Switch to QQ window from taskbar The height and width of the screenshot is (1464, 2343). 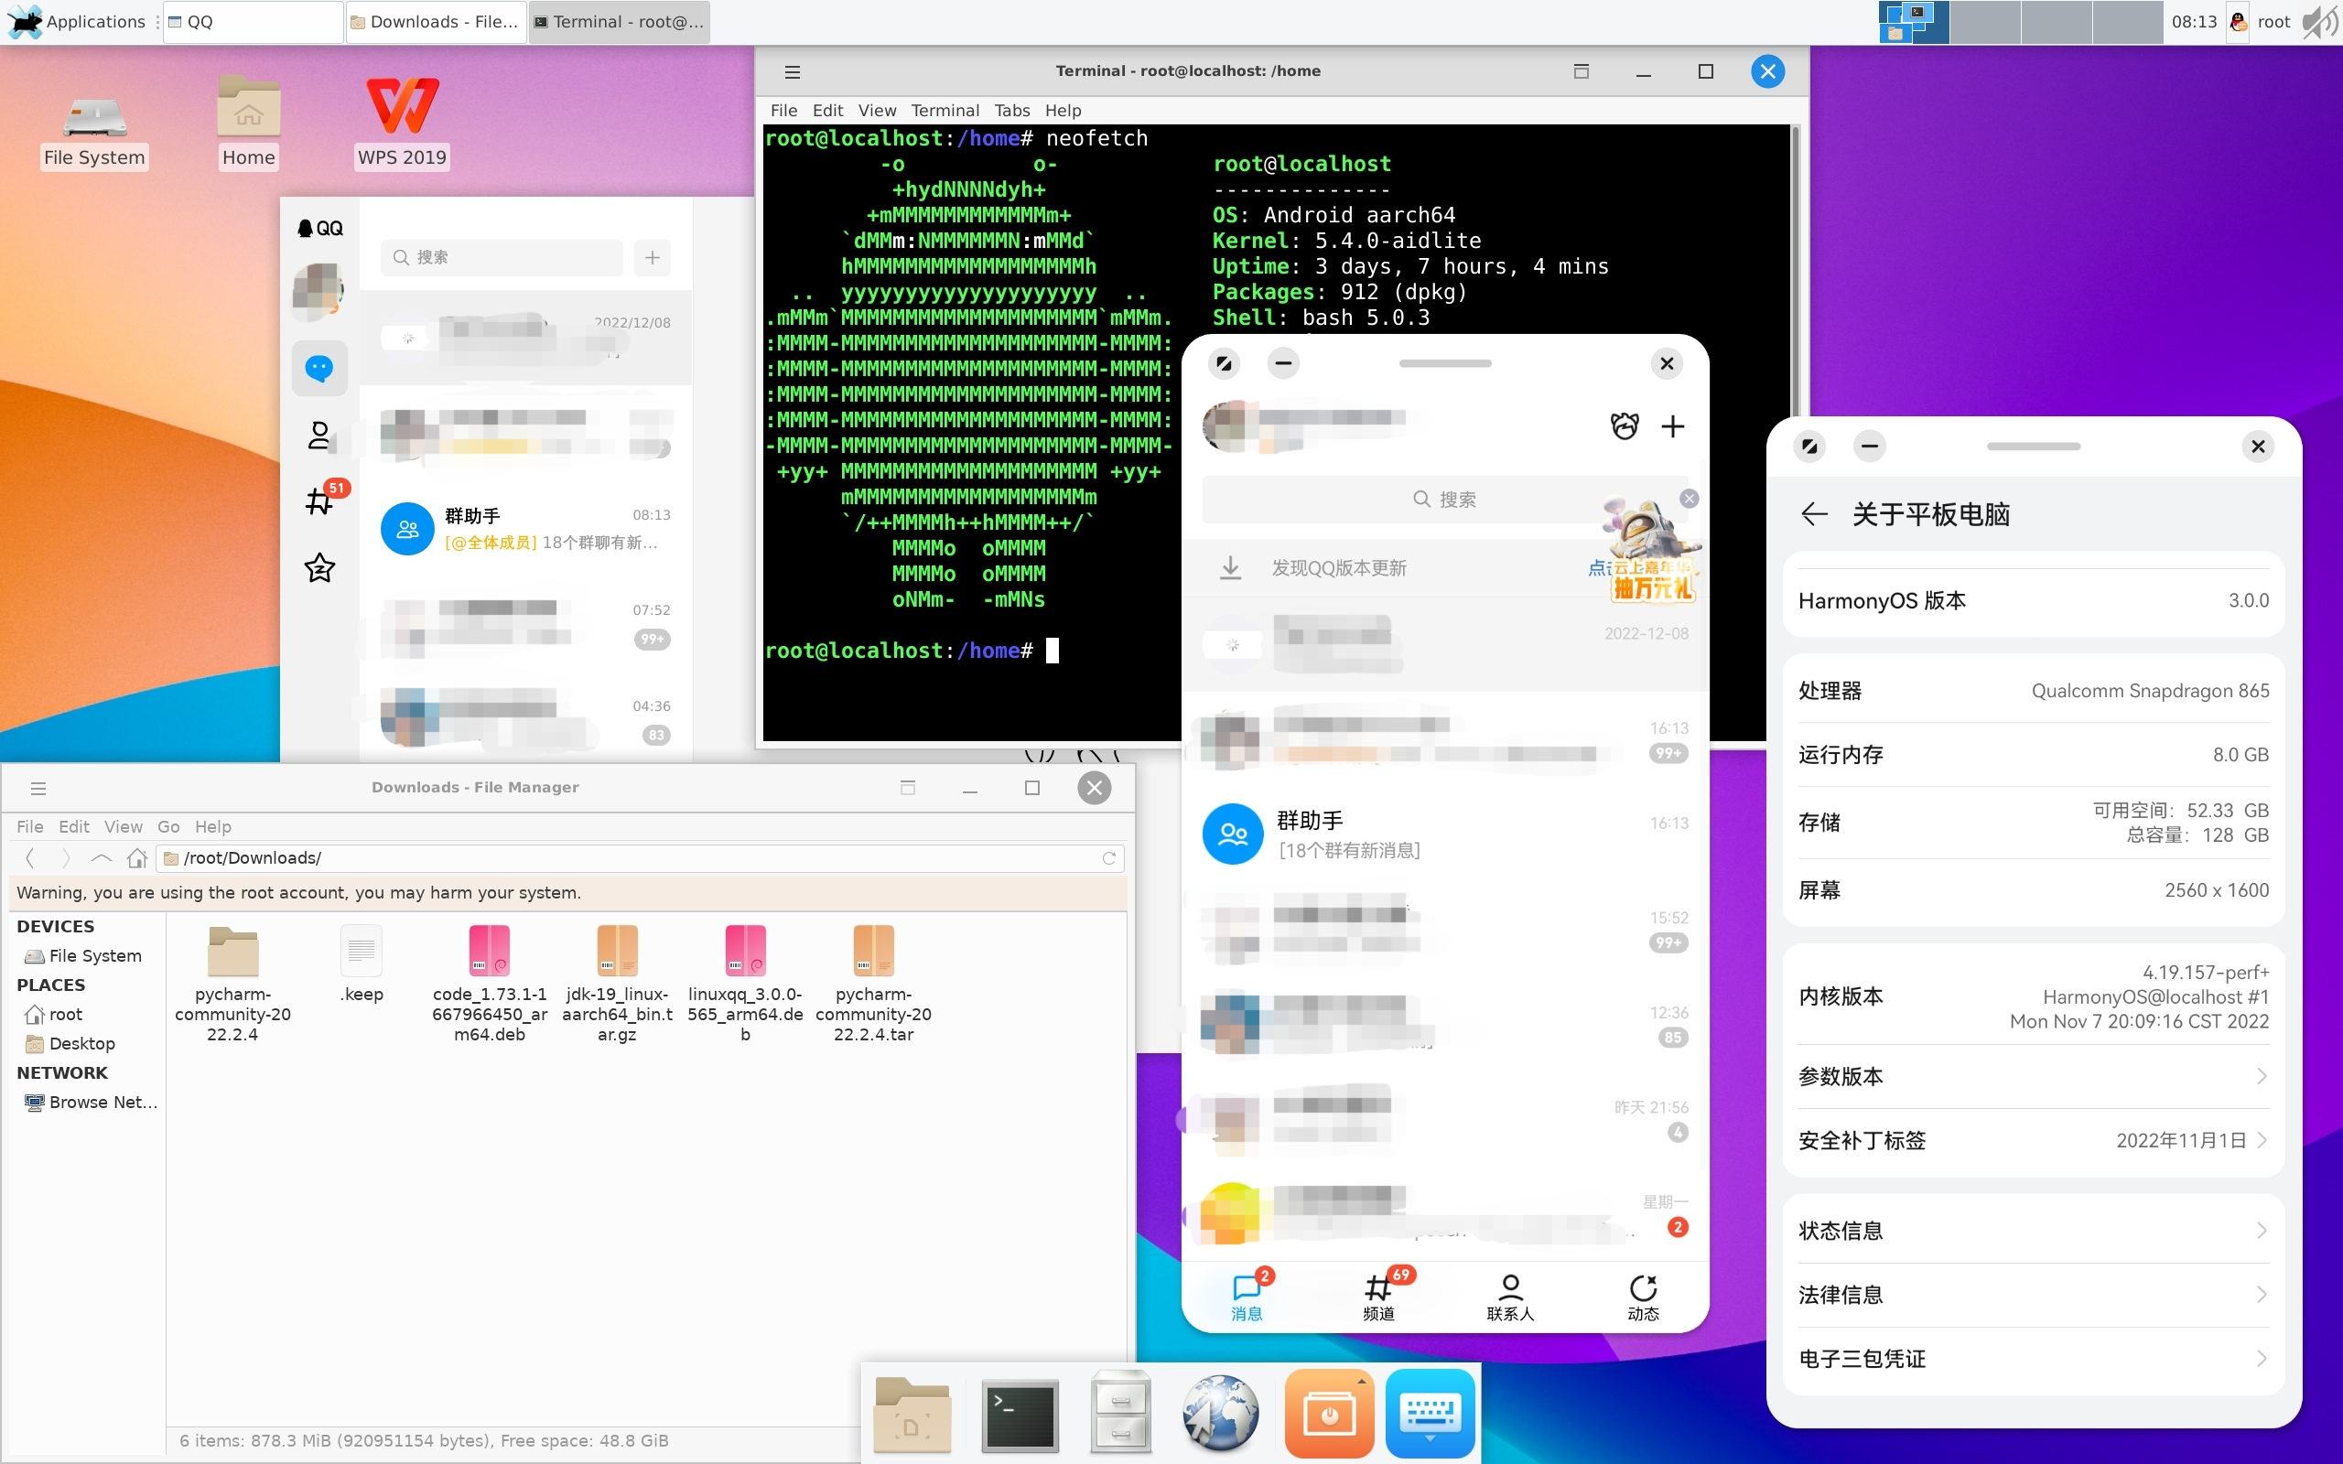(254, 21)
